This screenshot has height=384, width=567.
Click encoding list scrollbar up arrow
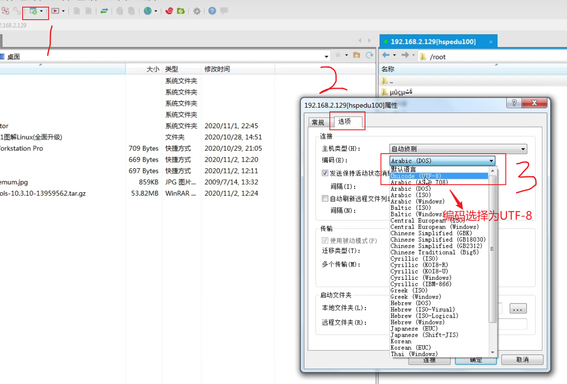pos(493,171)
